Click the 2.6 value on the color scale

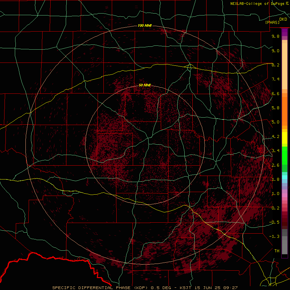tap(275, 165)
